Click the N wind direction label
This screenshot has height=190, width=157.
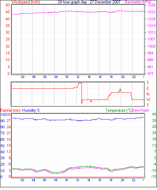click(x=148, y=94)
